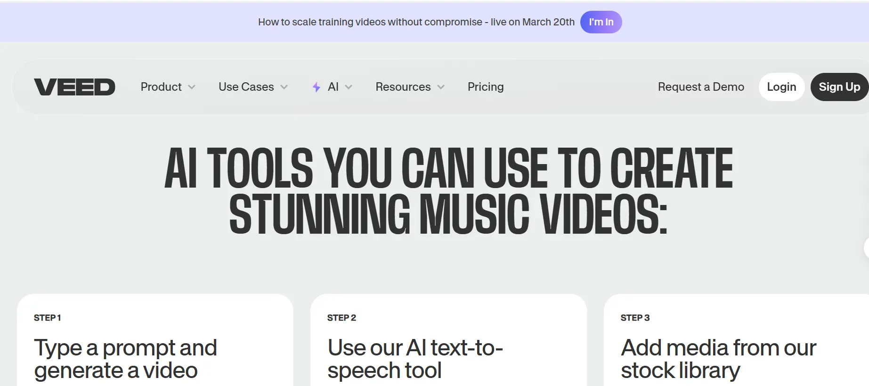Expand the Product chevron arrow
Image resolution: width=869 pixels, height=386 pixels.
click(x=192, y=87)
